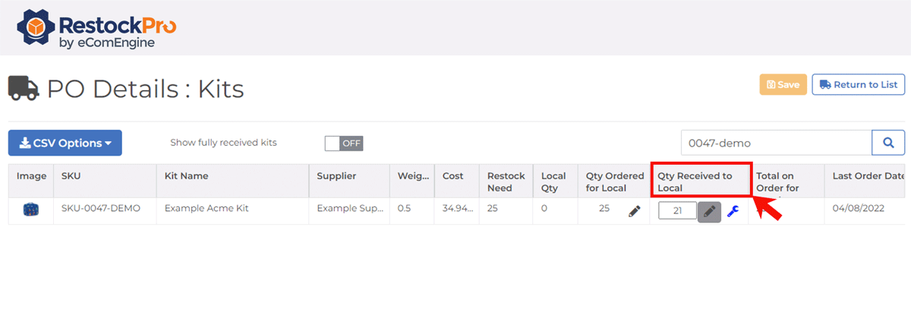Screen dimensions: 911x309
Task: Select the SKU-0047-DEMO cell
Action: point(100,209)
